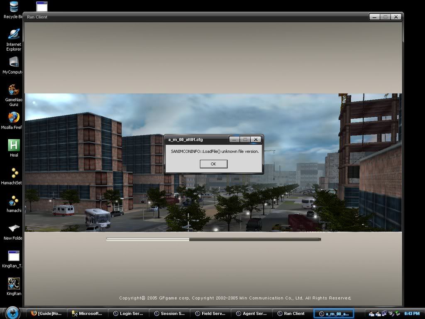Screen dimensions: 425x319
Task: Bring up the Session Server taskbar window
Action: (169, 314)
